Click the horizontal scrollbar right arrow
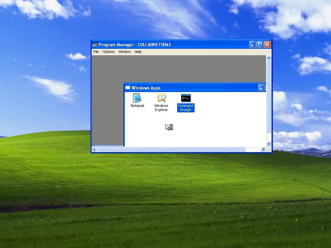The height and width of the screenshot is (248, 331). (263, 149)
